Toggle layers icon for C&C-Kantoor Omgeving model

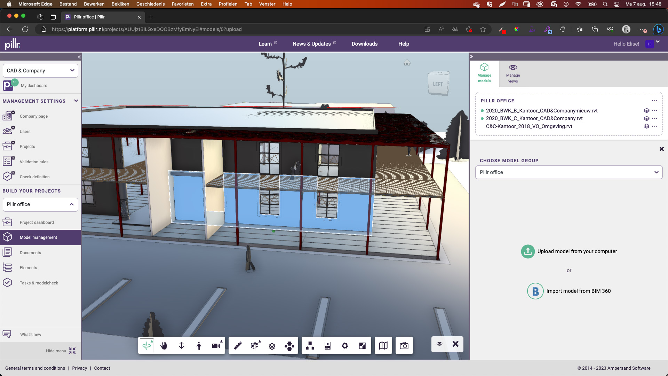pyautogui.click(x=647, y=126)
